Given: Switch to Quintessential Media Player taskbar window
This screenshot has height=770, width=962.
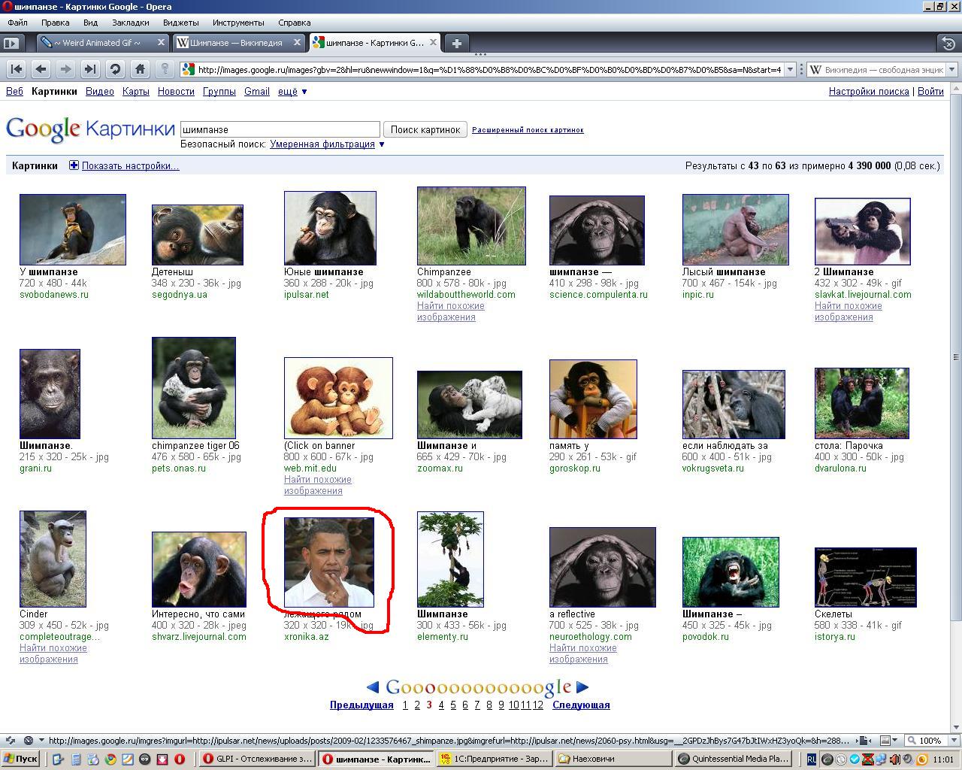Looking at the screenshot, I should (735, 759).
